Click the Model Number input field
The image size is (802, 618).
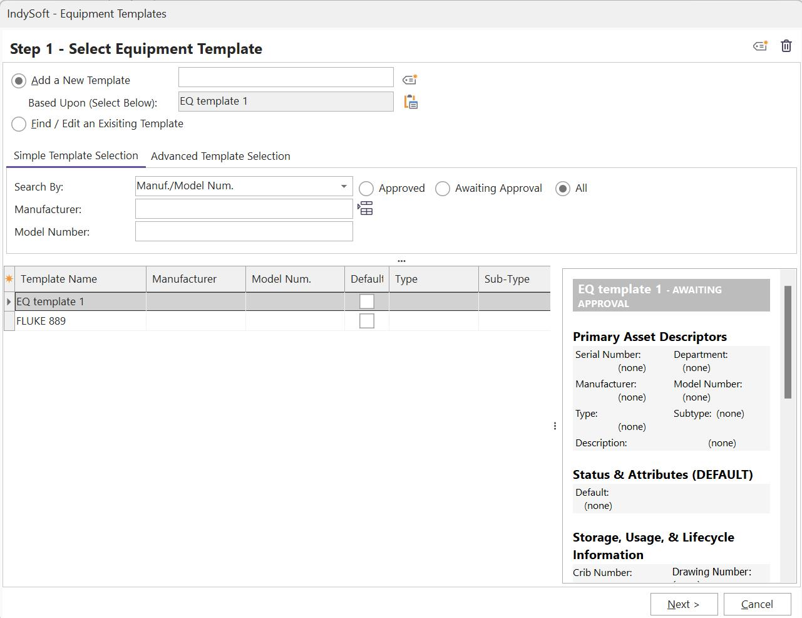(244, 231)
